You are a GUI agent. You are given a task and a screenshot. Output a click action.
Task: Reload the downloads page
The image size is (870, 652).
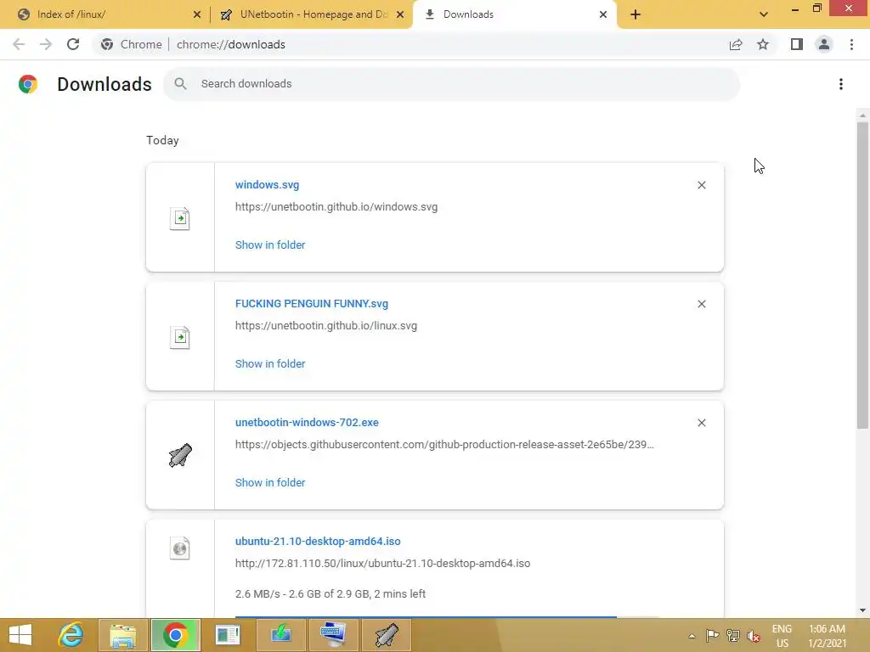[73, 44]
